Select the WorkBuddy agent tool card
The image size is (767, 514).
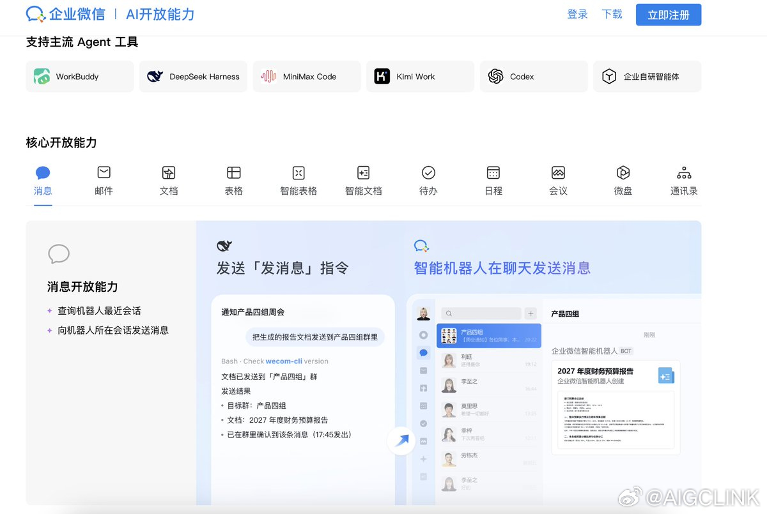(x=80, y=77)
